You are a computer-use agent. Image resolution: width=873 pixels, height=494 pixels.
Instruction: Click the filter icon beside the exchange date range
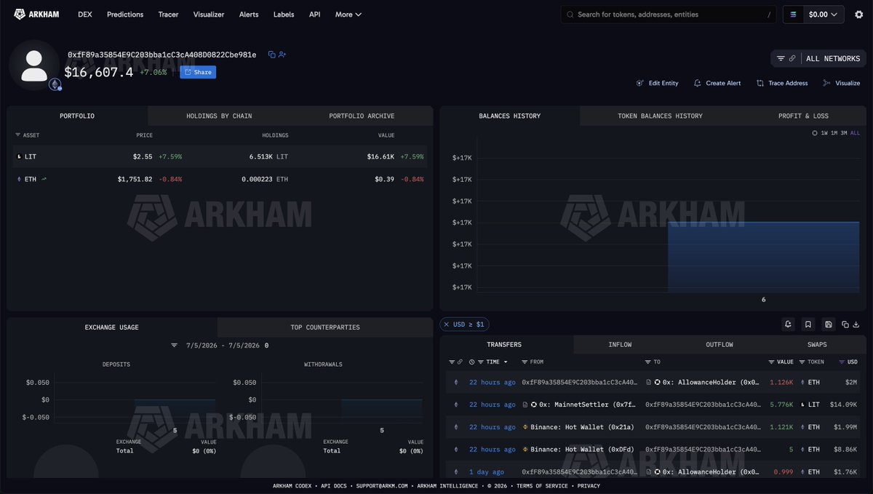[x=174, y=346]
